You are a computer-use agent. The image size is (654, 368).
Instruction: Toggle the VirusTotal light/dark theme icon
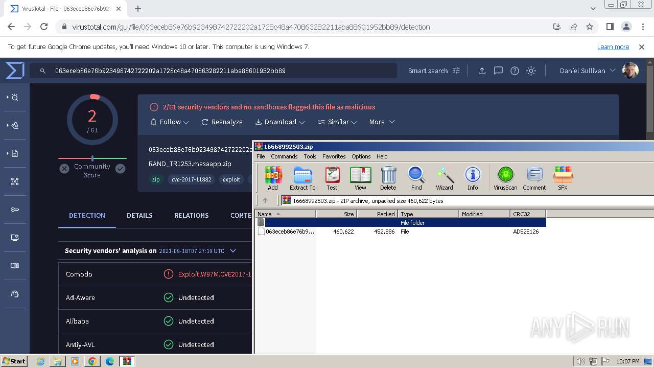tap(531, 71)
